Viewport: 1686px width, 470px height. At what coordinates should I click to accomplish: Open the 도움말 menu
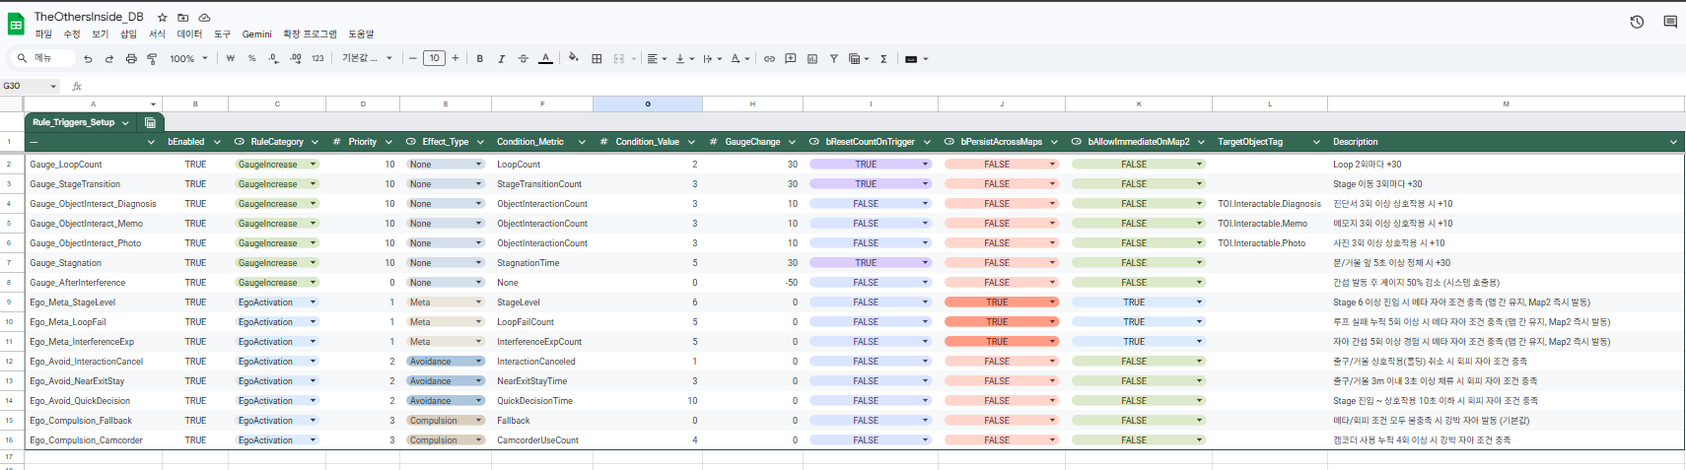pos(361,34)
